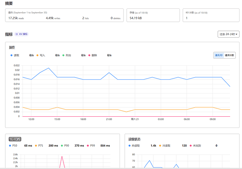Click the 884 ms P99 value
Viewport: 242px width, 169px height.
point(105,146)
